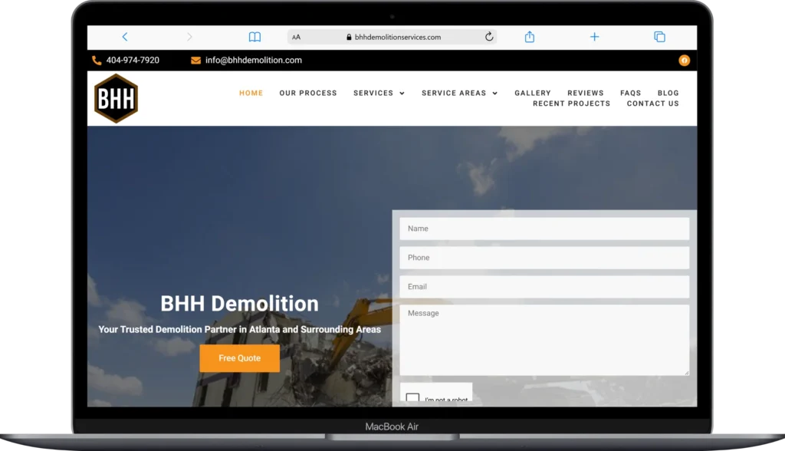Click info@bhhdemolition.com email link
Image resolution: width=785 pixels, height=451 pixels.
coord(253,60)
